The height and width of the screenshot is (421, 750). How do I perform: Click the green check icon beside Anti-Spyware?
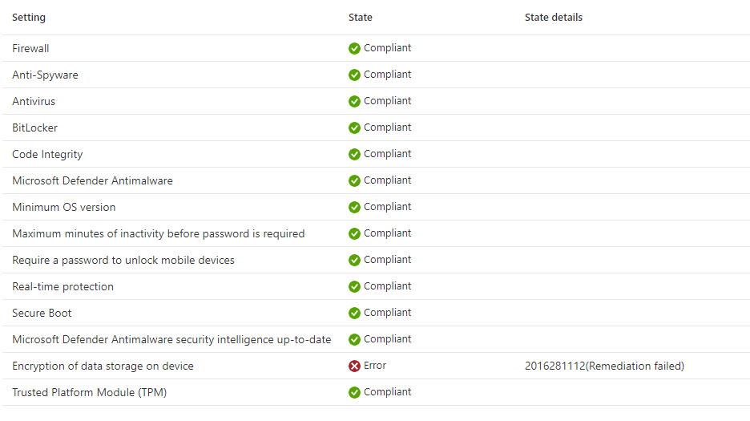tap(354, 75)
